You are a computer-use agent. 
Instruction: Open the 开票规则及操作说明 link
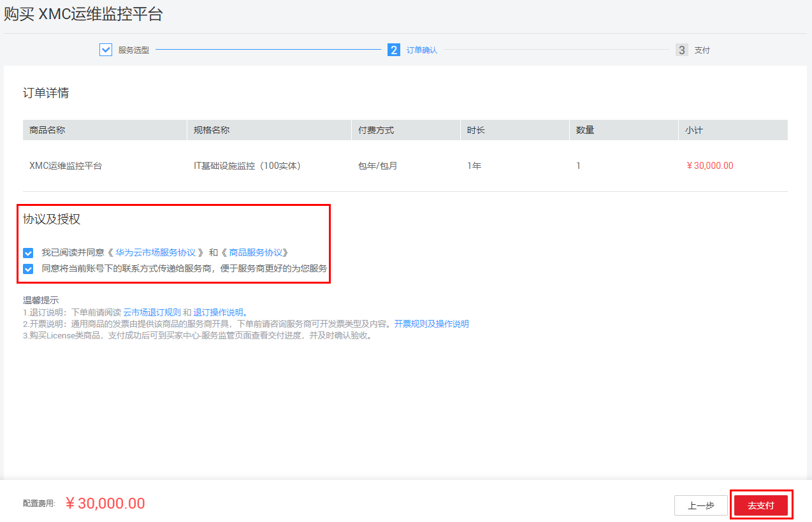[x=431, y=324]
